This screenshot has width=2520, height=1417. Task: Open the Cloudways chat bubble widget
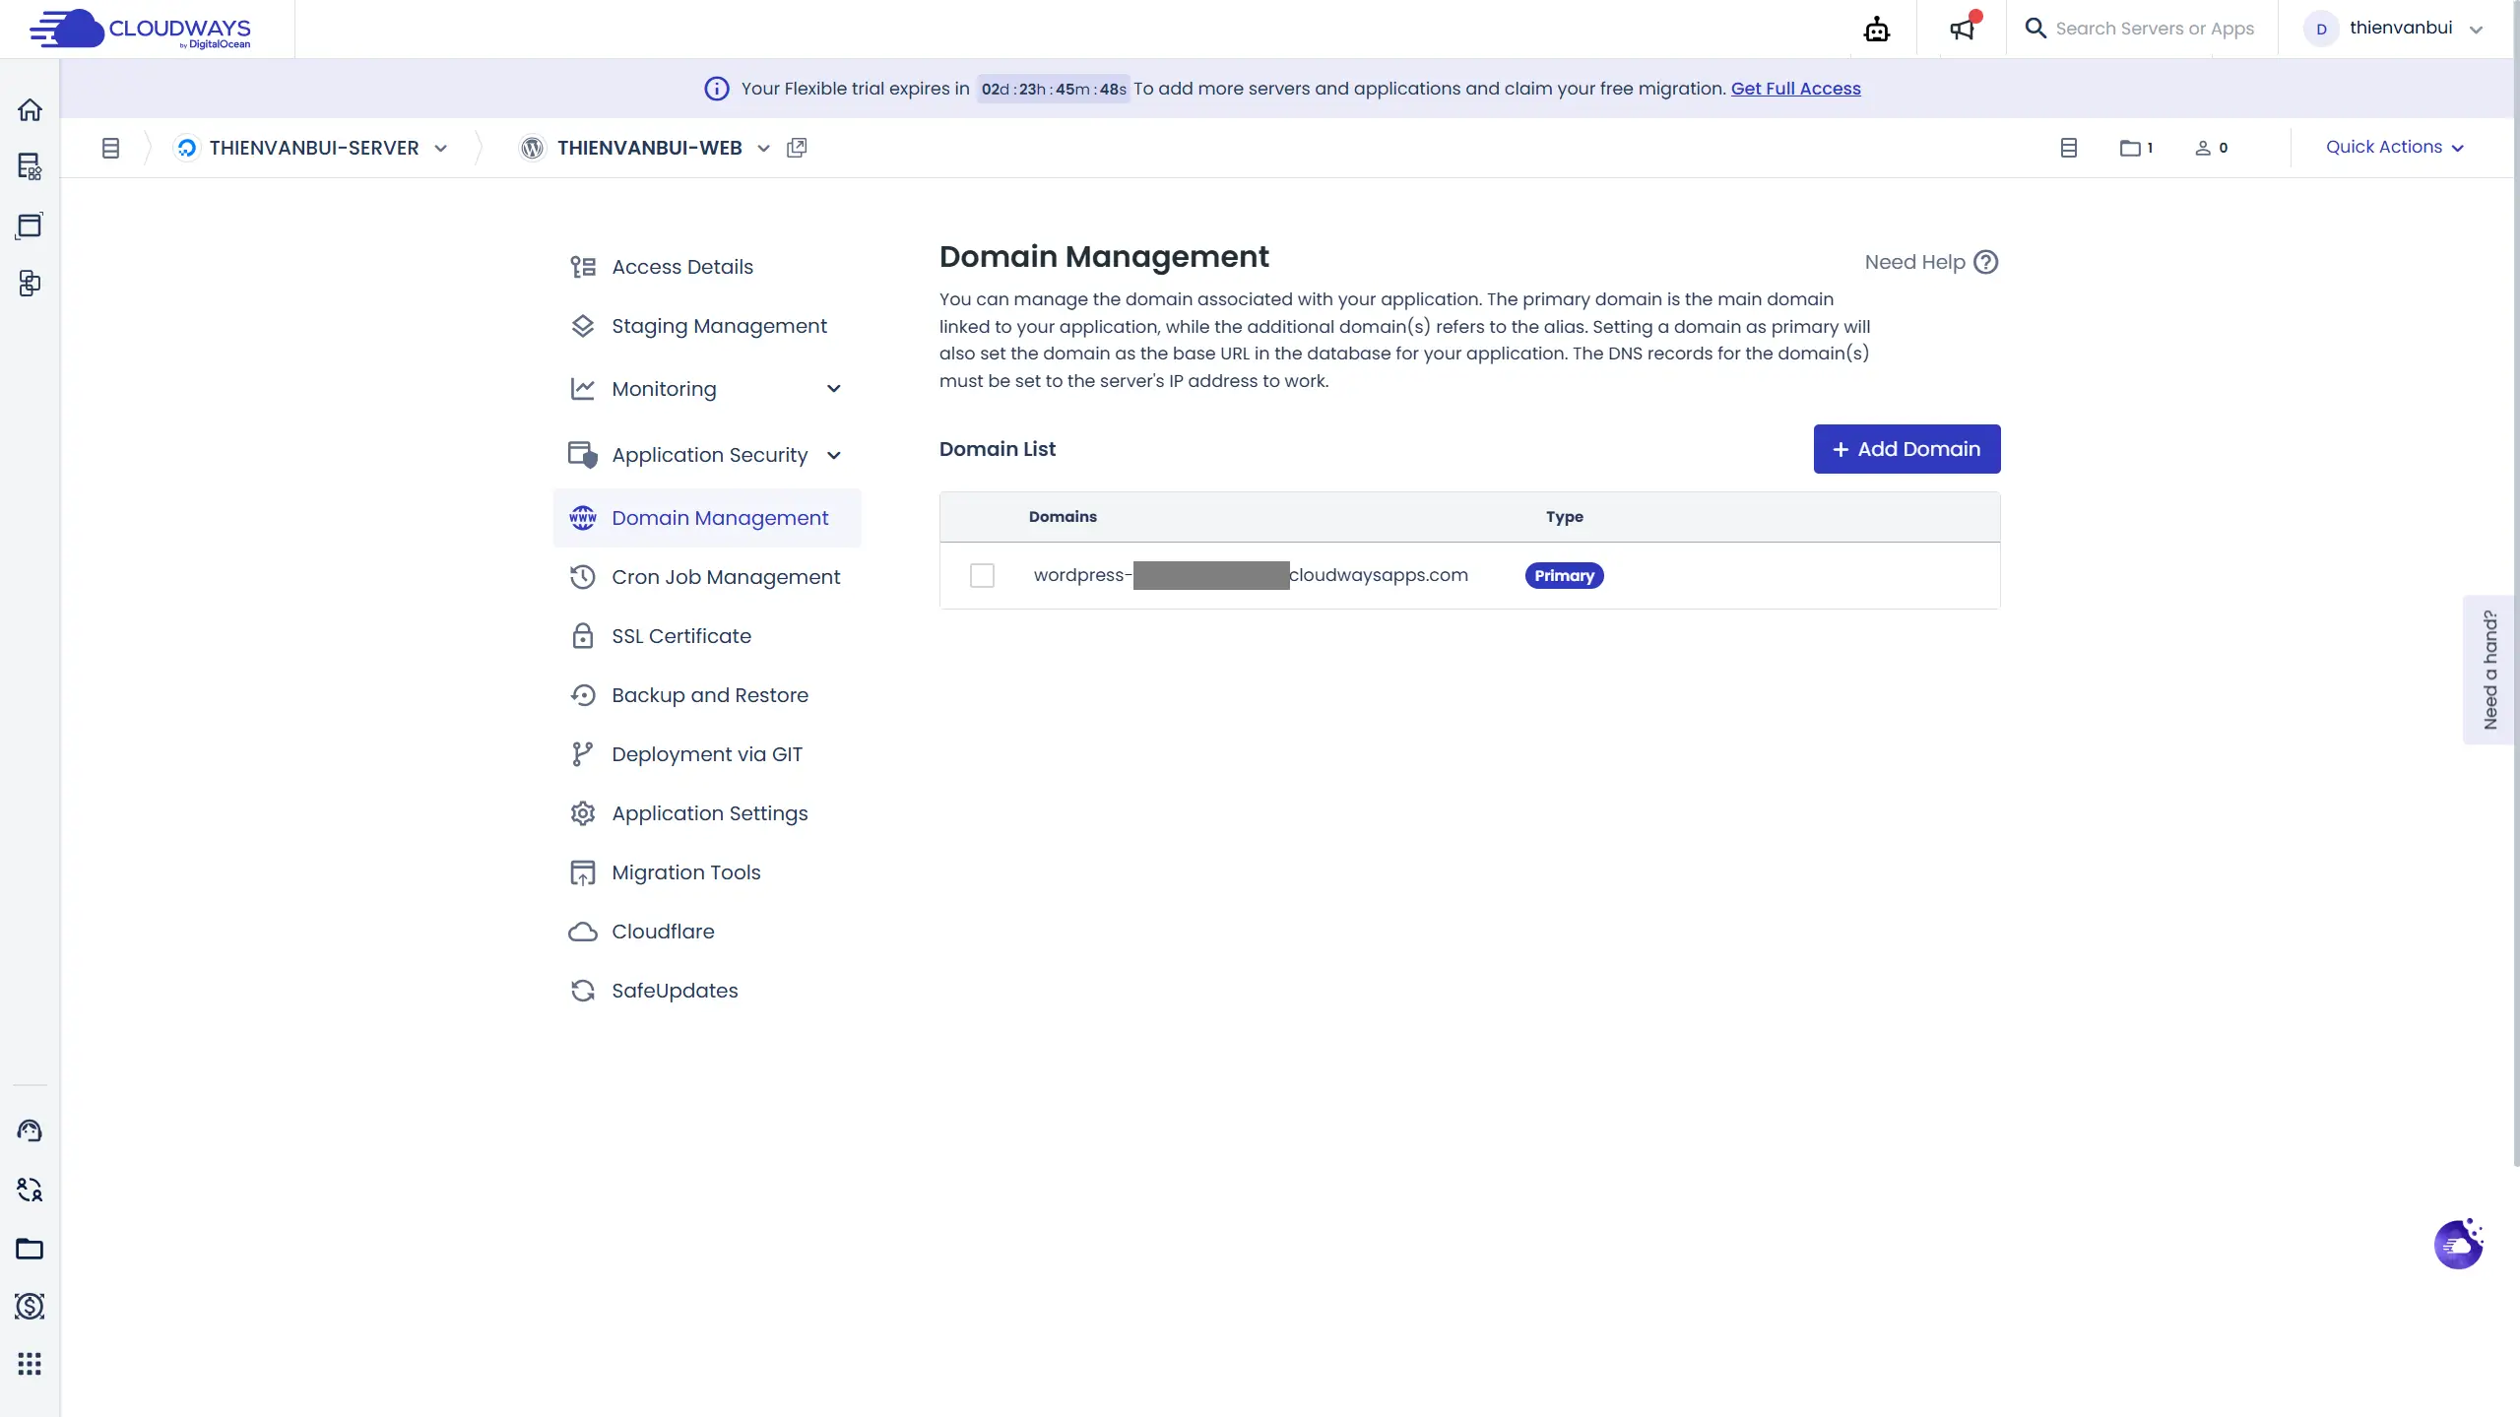pyautogui.click(x=2459, y=1244)
